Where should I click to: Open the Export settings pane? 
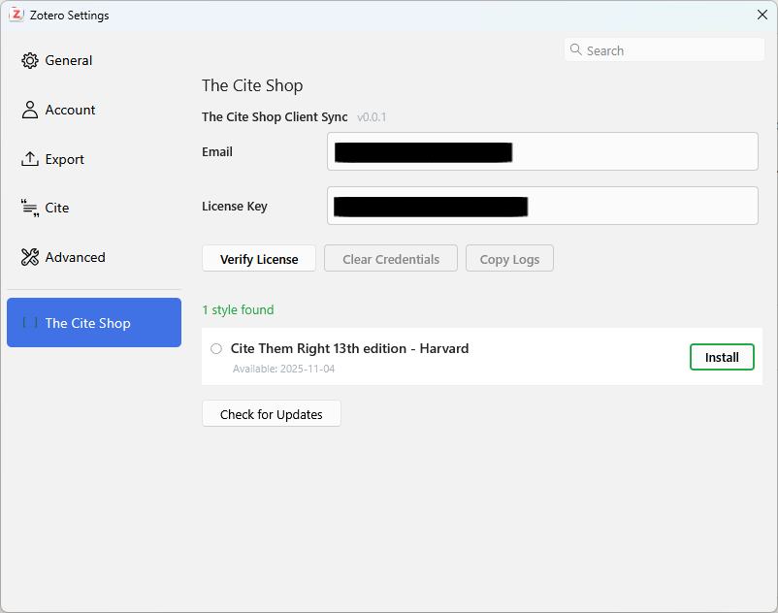[94, 159]
